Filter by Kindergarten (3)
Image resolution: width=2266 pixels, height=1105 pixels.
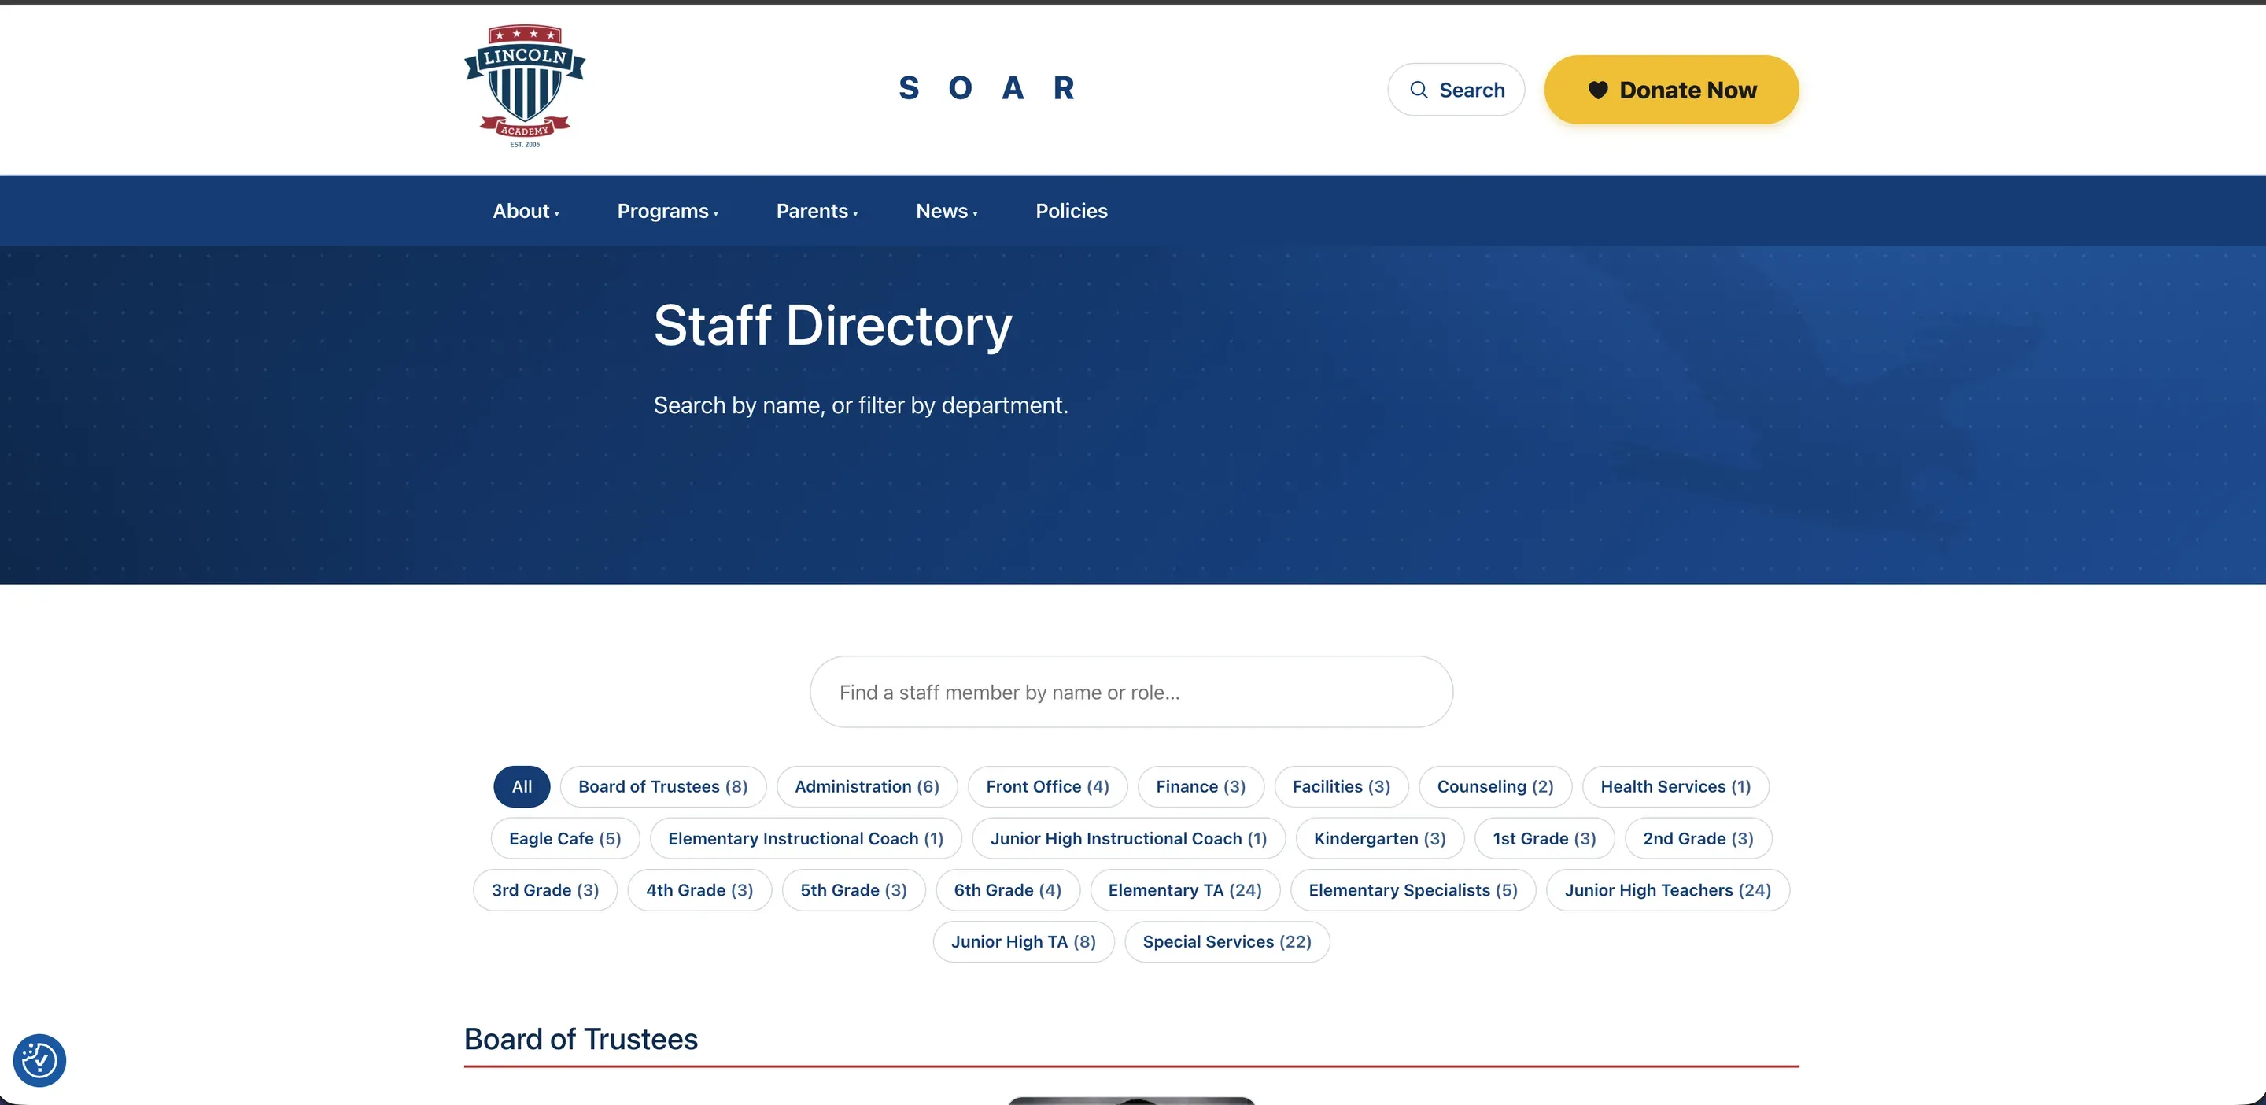(x=1380, y=838)
